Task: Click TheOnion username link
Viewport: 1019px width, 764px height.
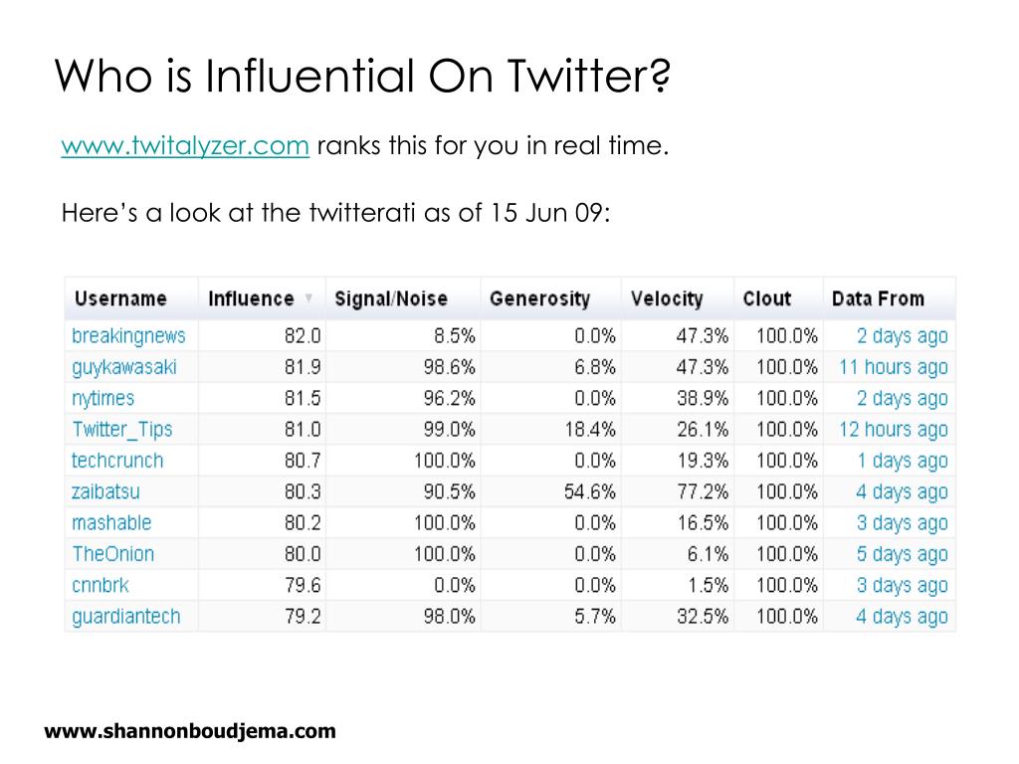Action: click(113, 554)
